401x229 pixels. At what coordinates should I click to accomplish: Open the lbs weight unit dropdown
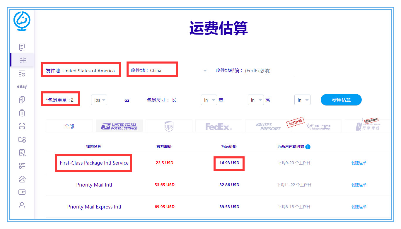[99, 100]
